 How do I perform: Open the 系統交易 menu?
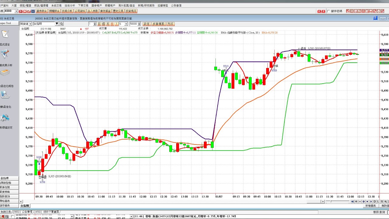[x=56, y=5]
